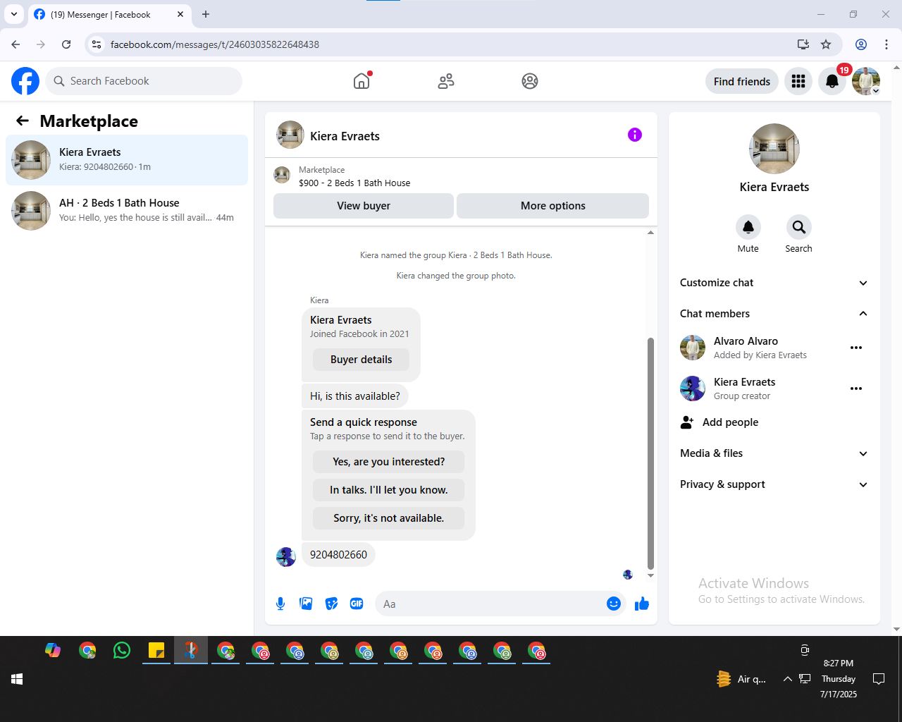Click the browser address bar URL
Image resolution: width=902 pixels, height=722 pixels.
coord(215,44)
